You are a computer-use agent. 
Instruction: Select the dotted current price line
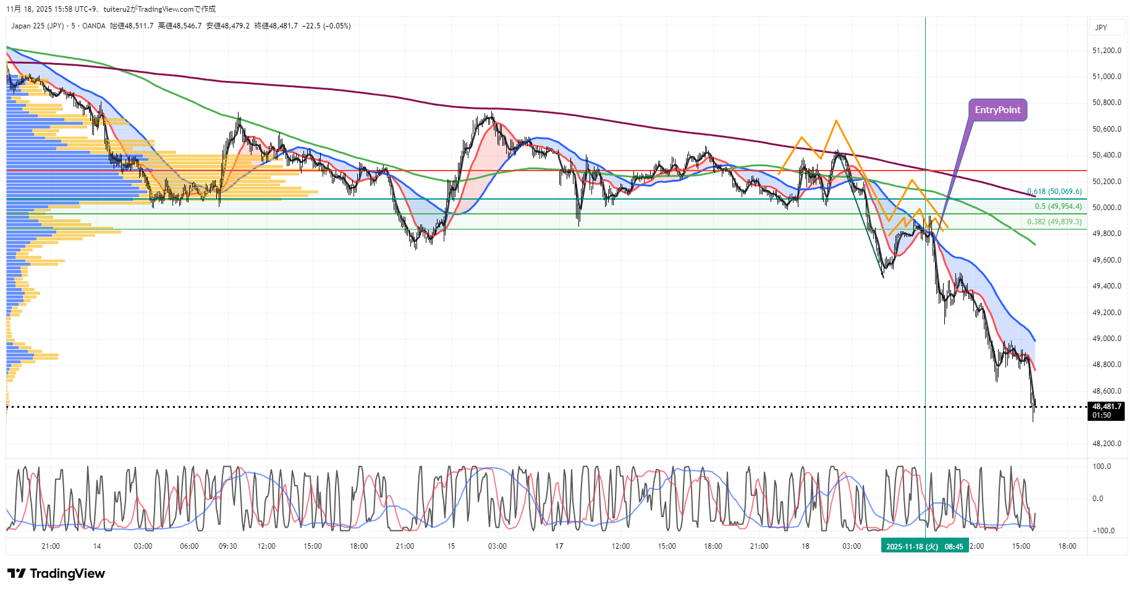[494, 407]
